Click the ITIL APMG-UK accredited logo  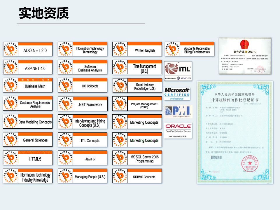tap(178, 71)
